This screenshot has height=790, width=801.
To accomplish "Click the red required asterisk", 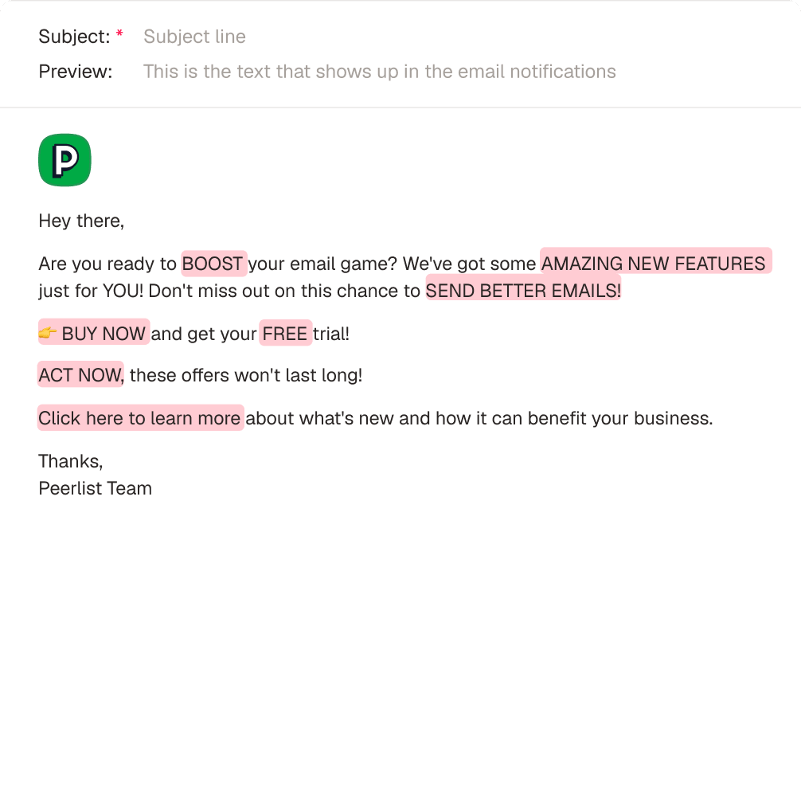I will click(x=119, y=35).
